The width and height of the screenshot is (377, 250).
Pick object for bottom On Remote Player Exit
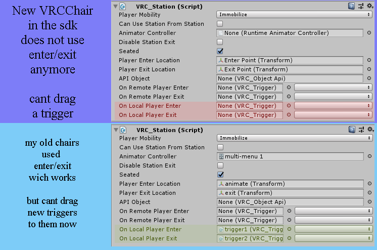[289, 220]
